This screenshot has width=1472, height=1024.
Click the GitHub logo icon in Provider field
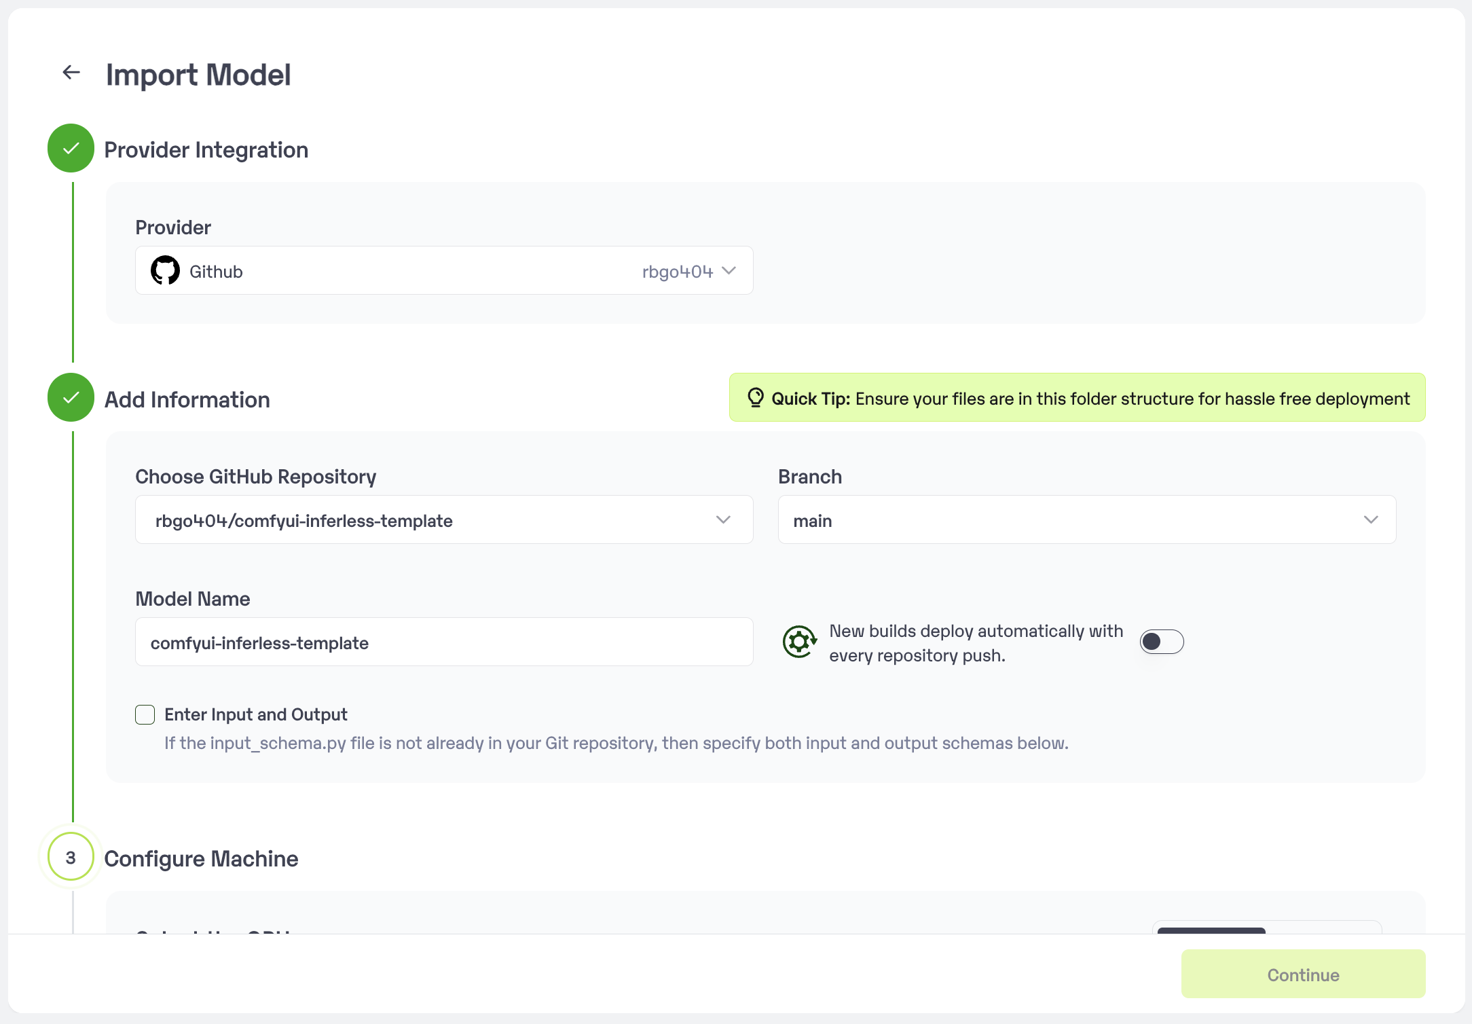[165, 271]
